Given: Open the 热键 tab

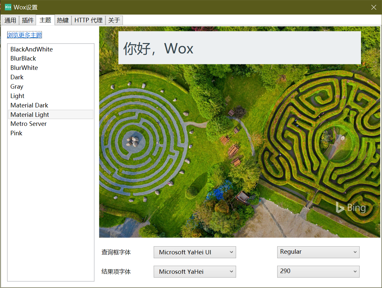Looking at the screenshot, I should (63, 20).
